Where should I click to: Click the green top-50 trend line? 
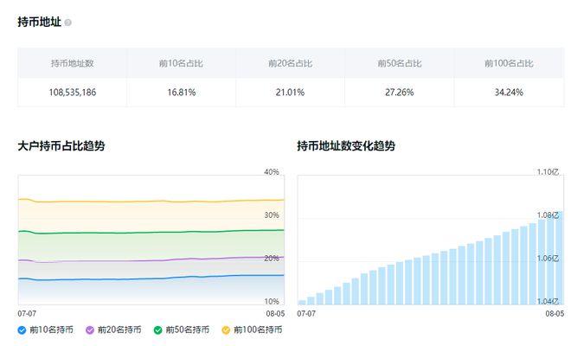156,232
